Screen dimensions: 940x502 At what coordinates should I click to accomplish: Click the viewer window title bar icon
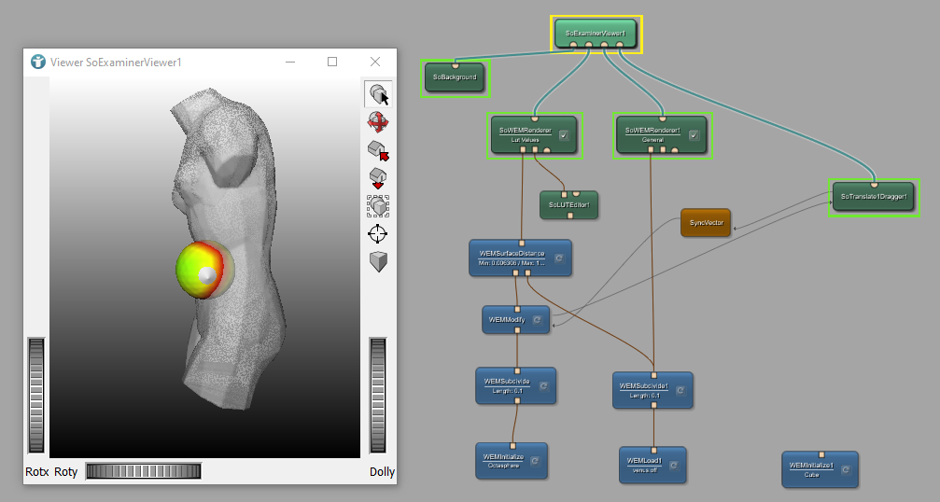coord(37,62)
